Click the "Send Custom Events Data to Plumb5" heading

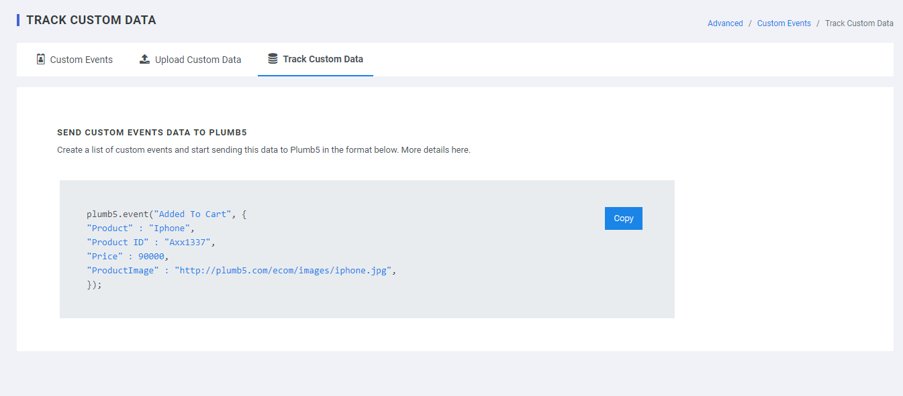(x=156, y=133)
